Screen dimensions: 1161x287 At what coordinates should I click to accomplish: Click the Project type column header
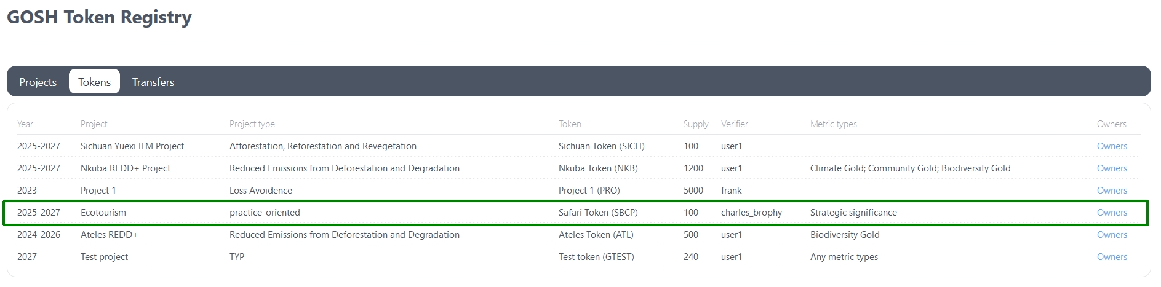[x=252, y=124]
